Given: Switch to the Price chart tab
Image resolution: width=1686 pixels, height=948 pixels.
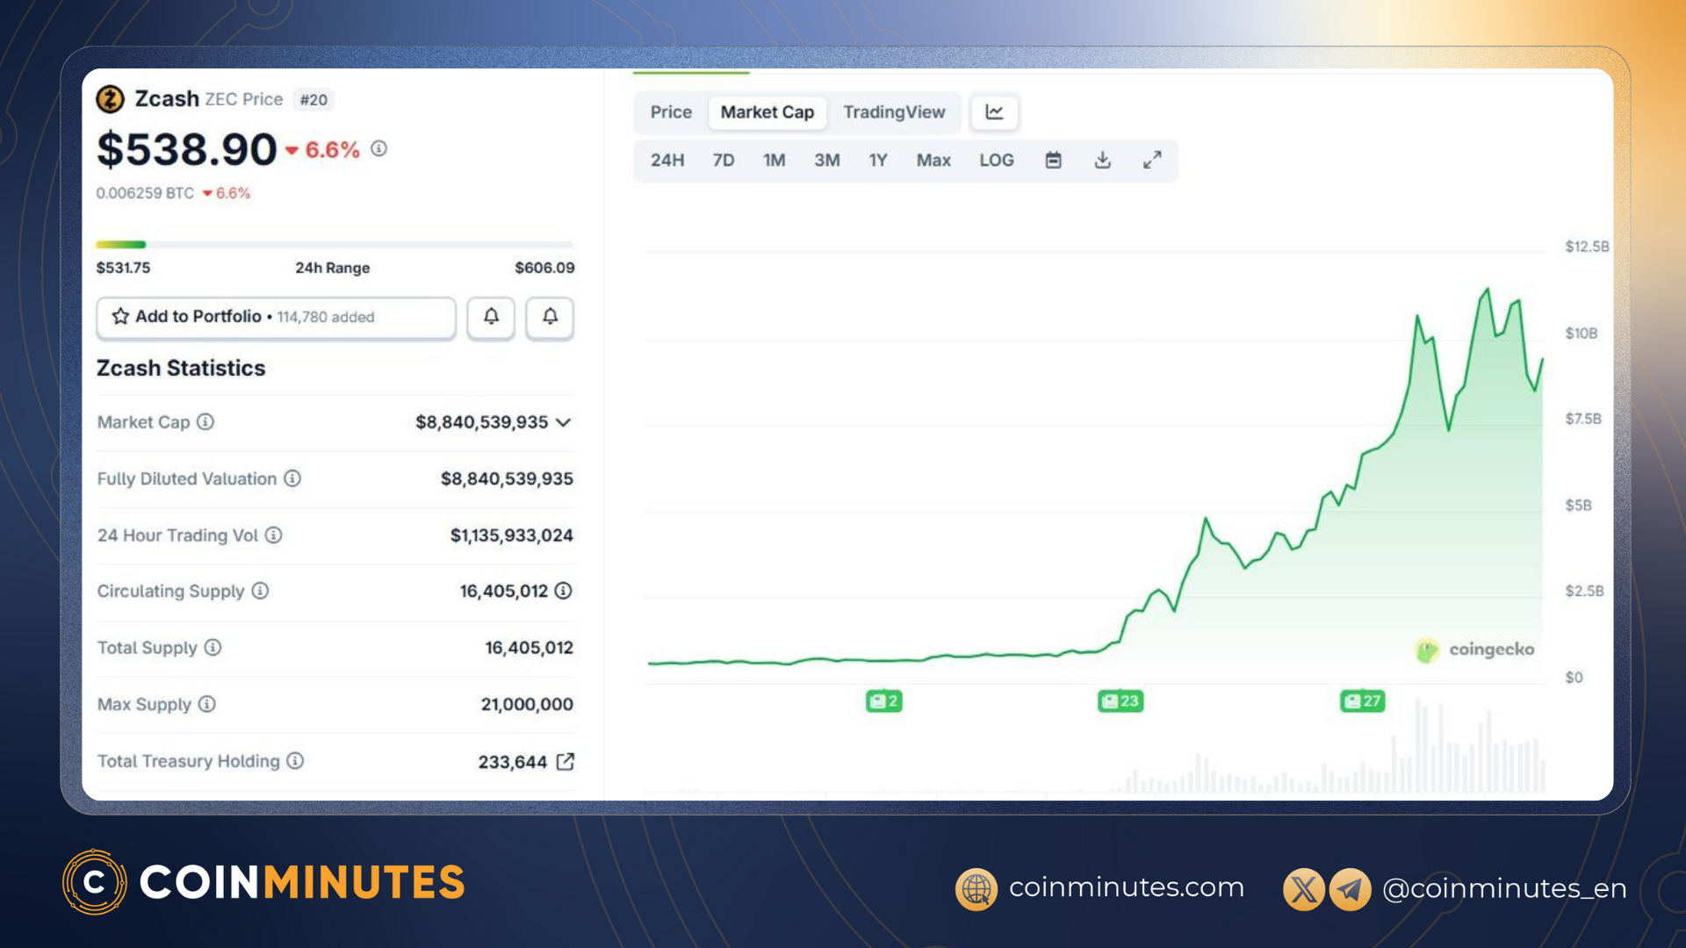Looking at the screenshot, I should point(670,112).
